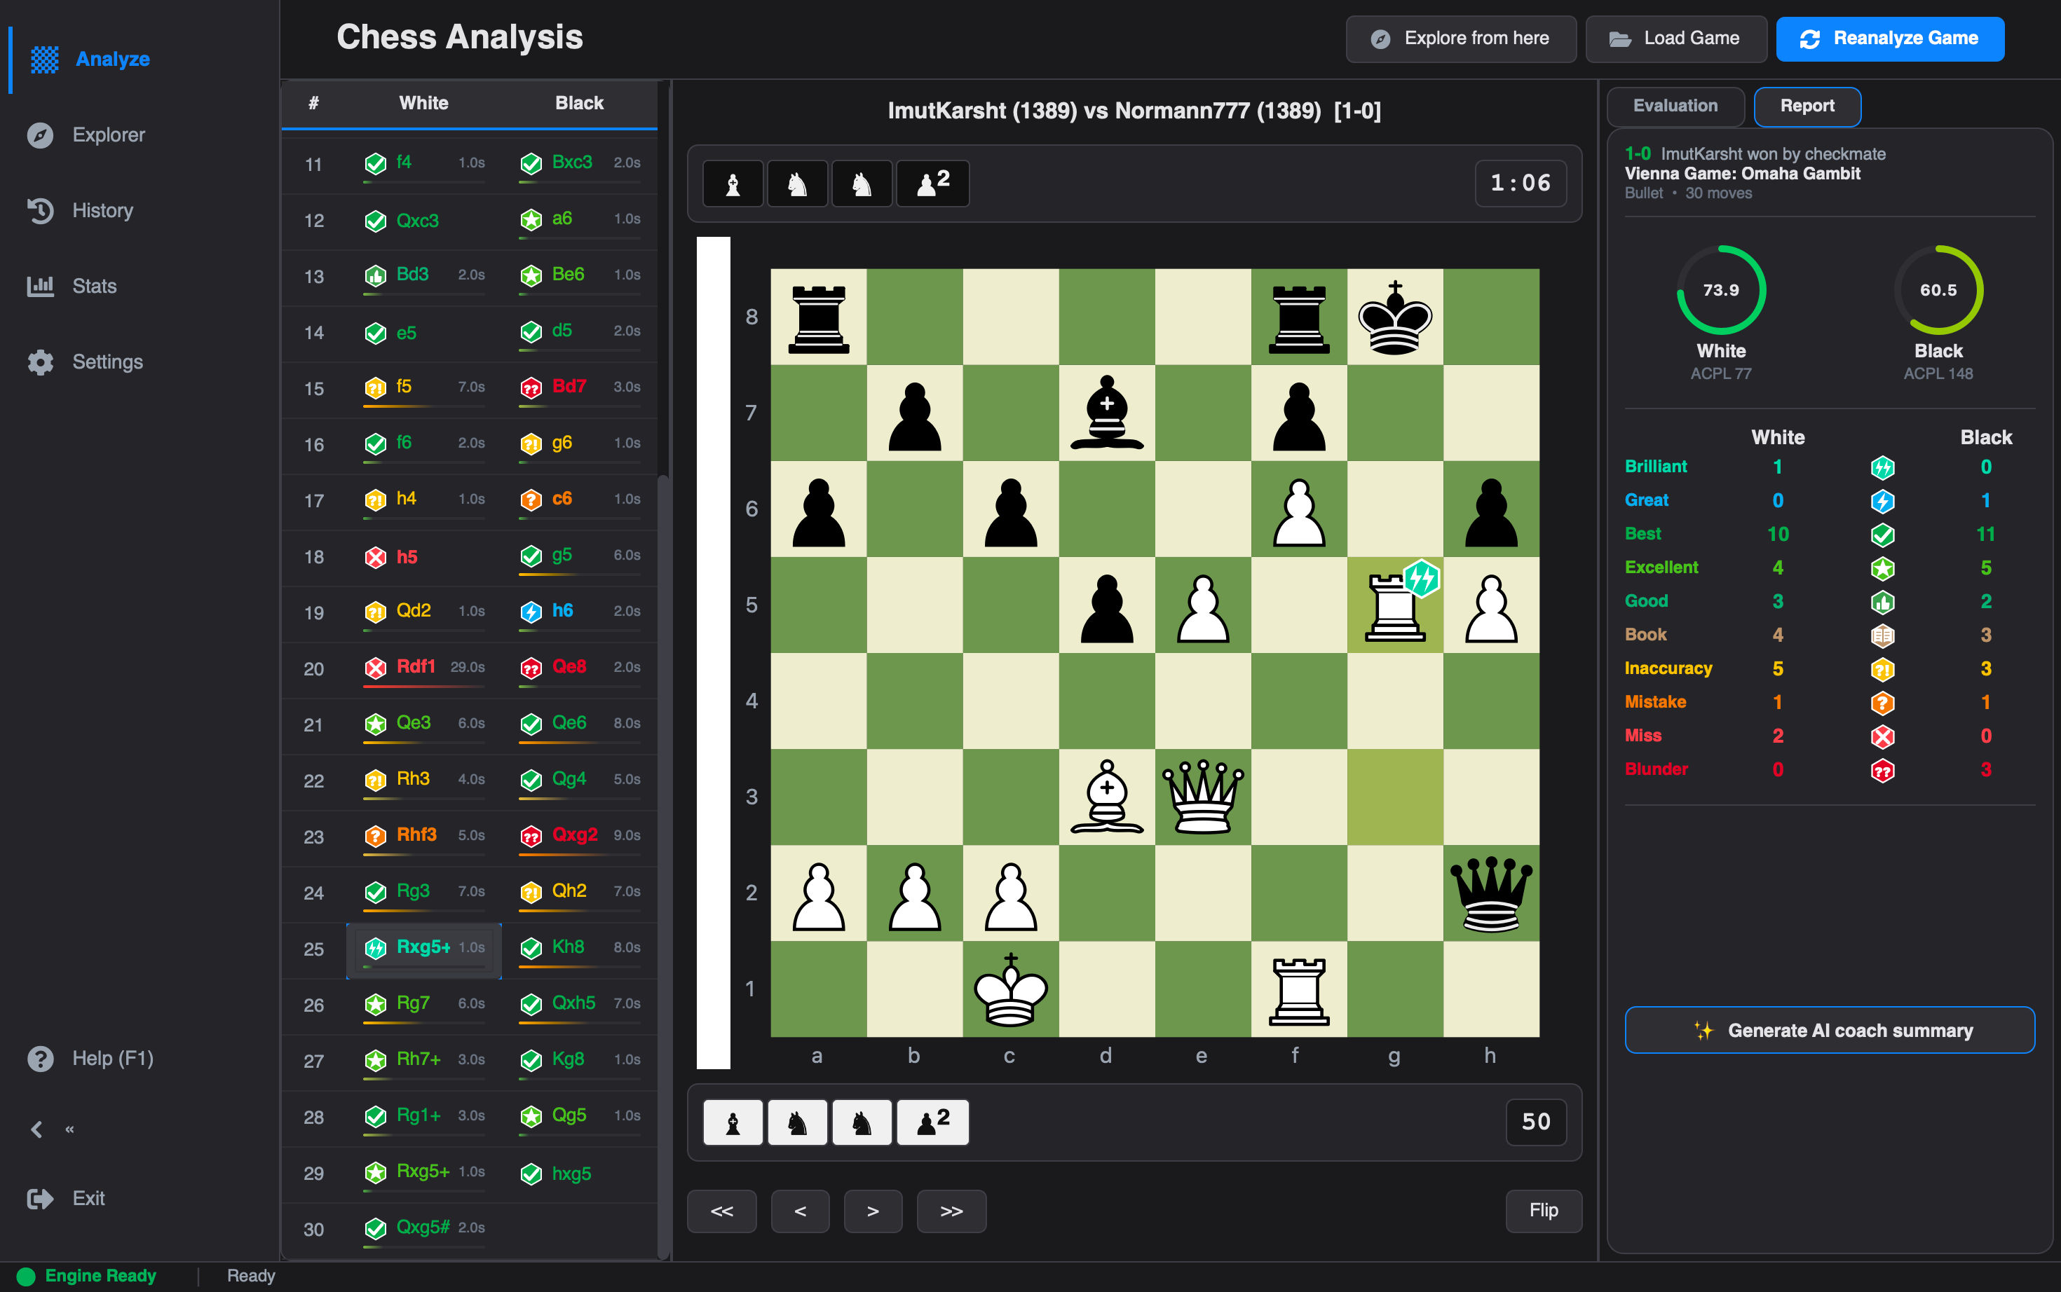Collapse the sidebar with the chevron

[x=36, y=1129]
